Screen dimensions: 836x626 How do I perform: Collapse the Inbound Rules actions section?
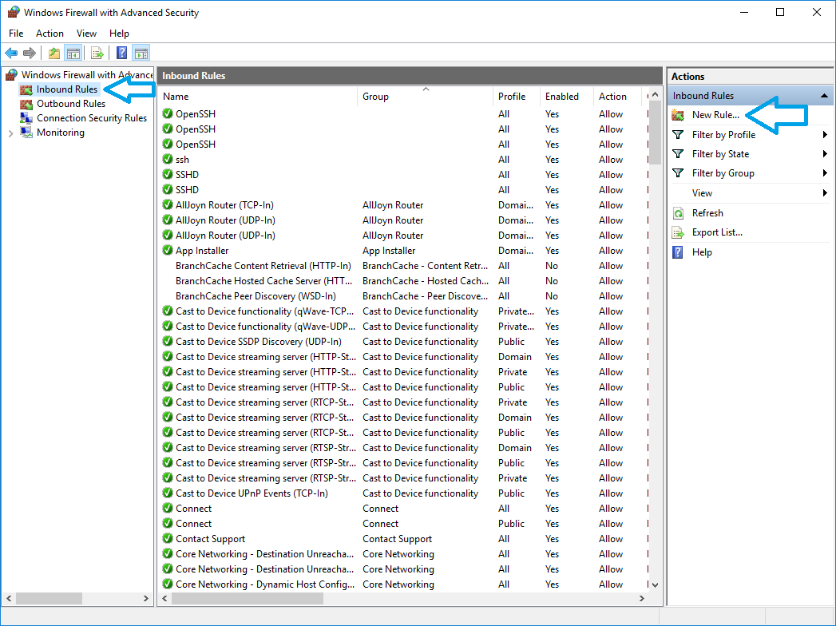pyautogui.click(x=824, y=96)
